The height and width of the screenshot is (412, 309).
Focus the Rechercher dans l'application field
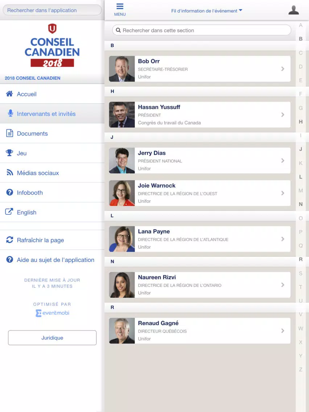52,10
